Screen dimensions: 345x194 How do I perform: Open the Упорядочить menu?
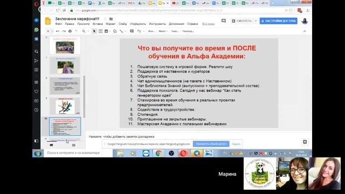138,24
